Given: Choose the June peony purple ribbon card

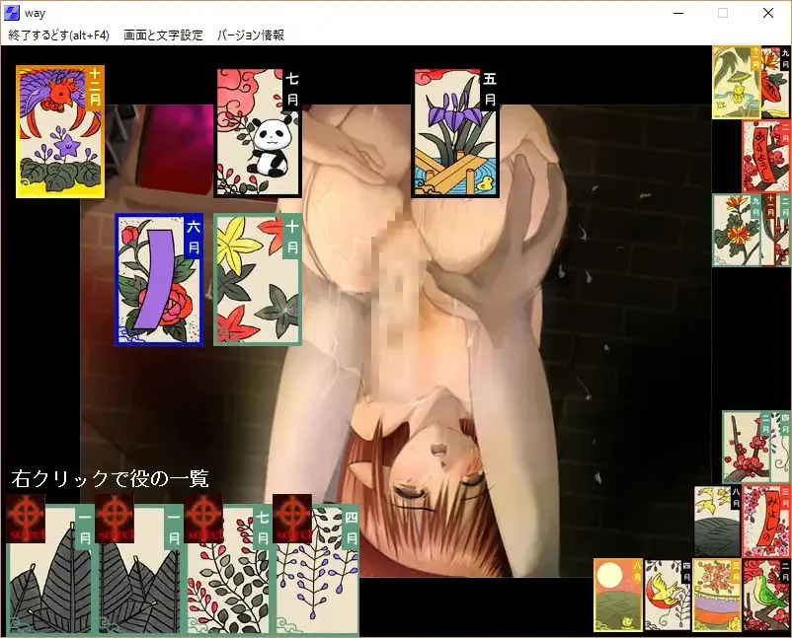Looking at the screenshot, I should 158,279.
